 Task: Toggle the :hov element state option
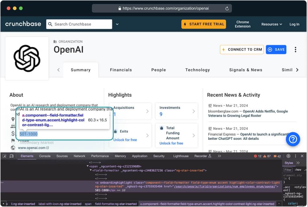coord(298,170)
